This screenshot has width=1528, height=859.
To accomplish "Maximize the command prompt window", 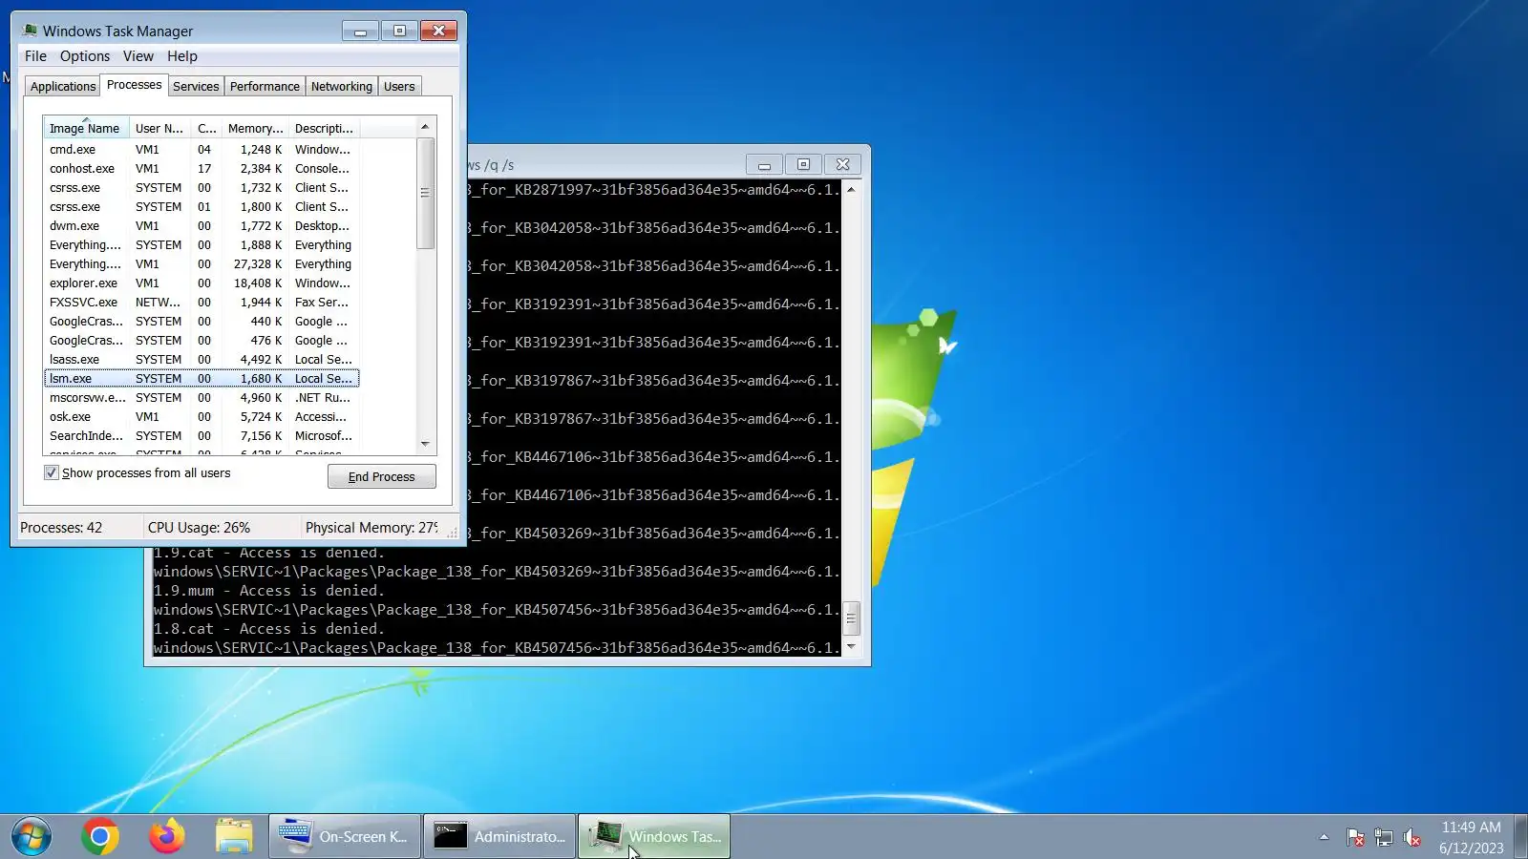I will point(803,164).
